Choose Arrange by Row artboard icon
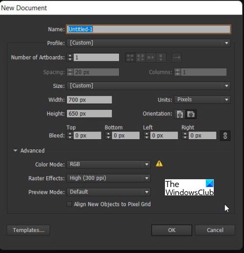 [151, 58]
